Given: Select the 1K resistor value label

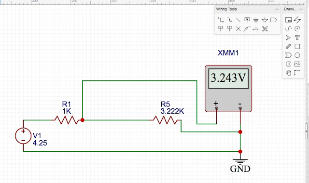Looking at the screenshot, I should coord(67,111).
